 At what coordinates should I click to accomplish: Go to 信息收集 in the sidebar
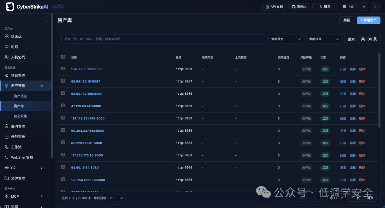click(x=20, y=116)
